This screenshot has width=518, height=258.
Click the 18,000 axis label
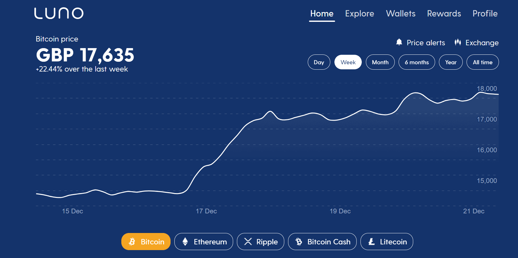pos(487,89)
